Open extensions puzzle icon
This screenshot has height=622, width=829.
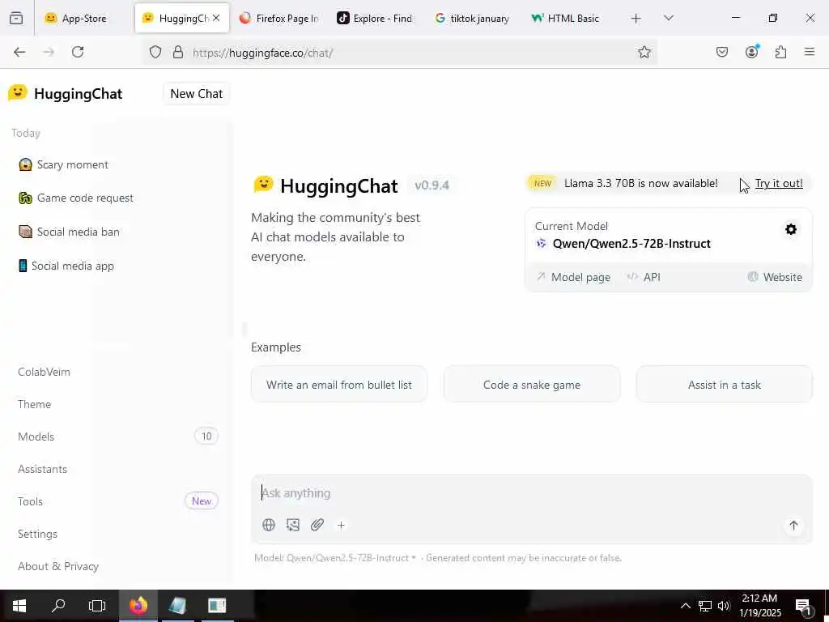click(780, 52)
